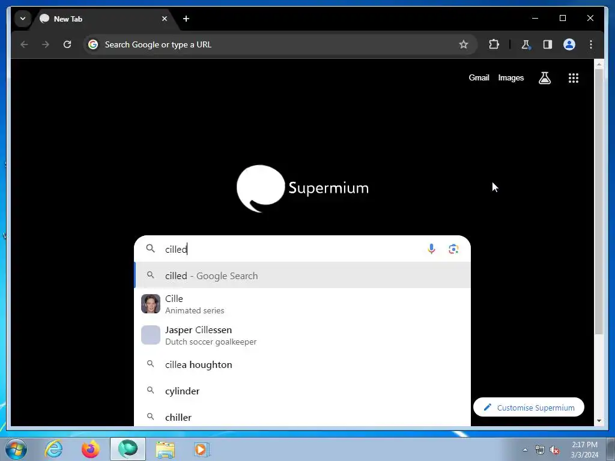Open the three-dot browser menu

tap(591, 44)
